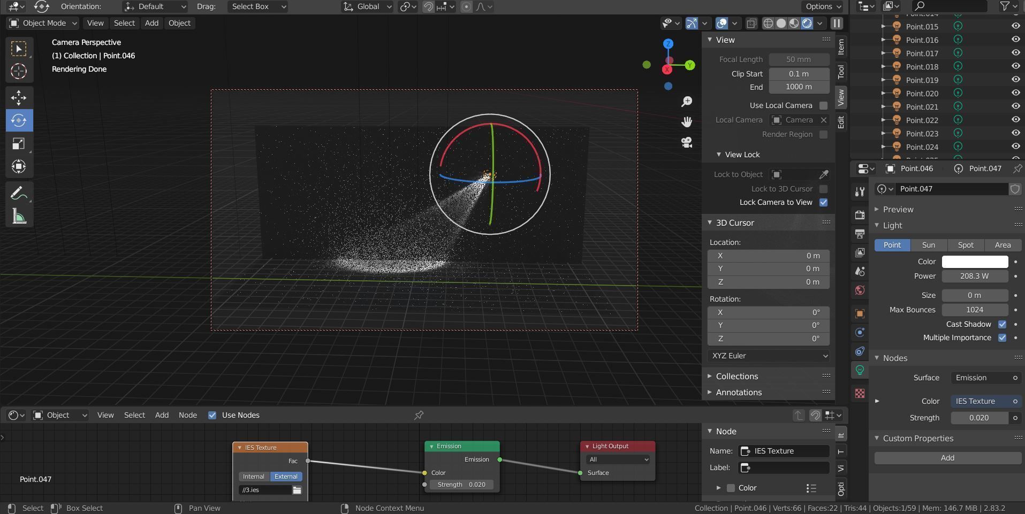Enable Use Local Camera checkbox
1025x514 pixels.
823,105
